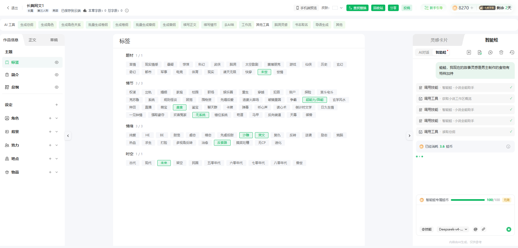Toggle visibility eye for 简介
Viewport: 518px width, 248px height.
coord(57,75)
